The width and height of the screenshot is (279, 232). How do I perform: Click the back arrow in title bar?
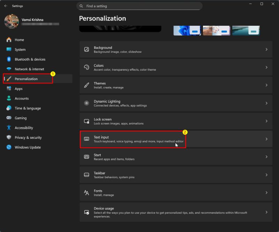point(6,6)
